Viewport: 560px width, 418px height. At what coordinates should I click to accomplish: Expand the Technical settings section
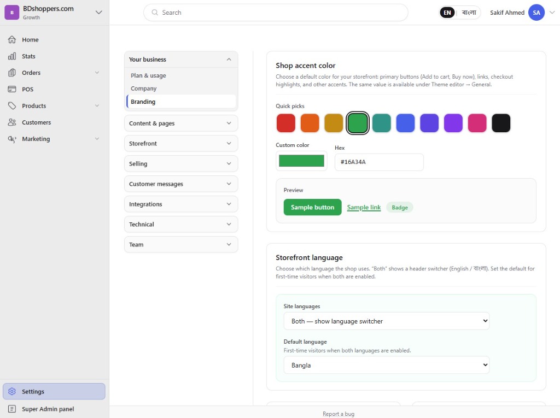click(181, 224)
